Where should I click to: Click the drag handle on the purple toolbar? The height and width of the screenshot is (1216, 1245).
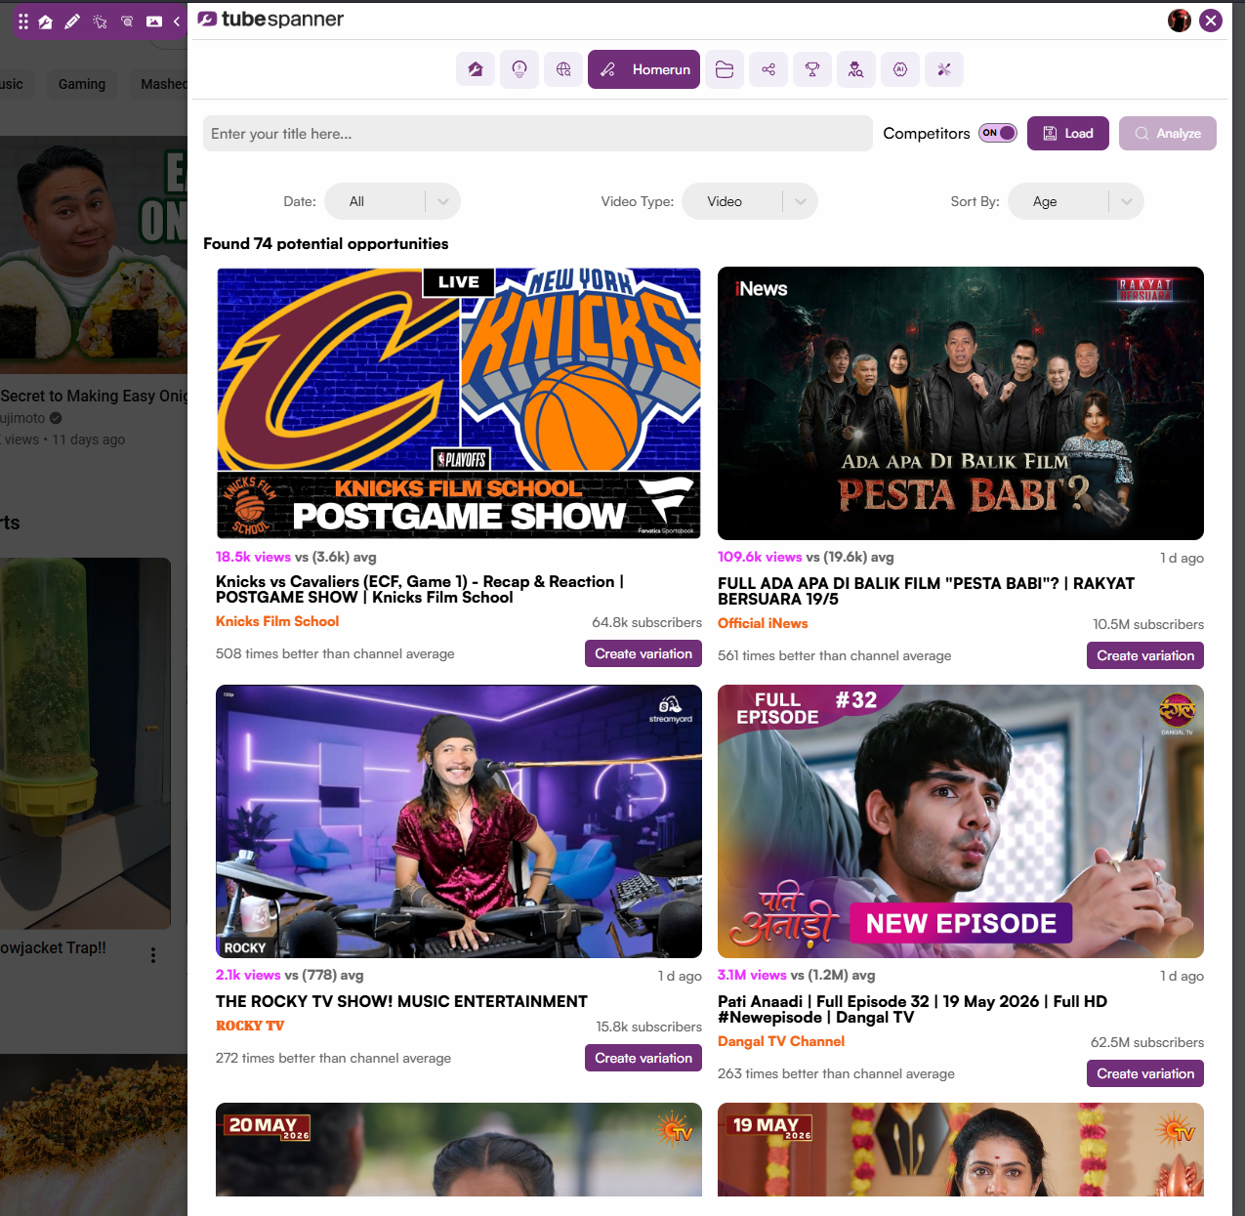coord(23,21)
